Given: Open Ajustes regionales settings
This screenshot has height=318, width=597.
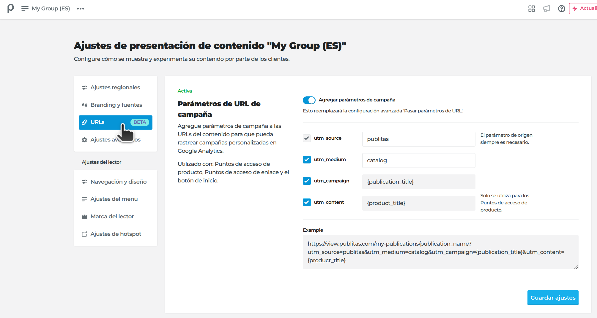Looking at the screenshot, I should coord(115,88).
